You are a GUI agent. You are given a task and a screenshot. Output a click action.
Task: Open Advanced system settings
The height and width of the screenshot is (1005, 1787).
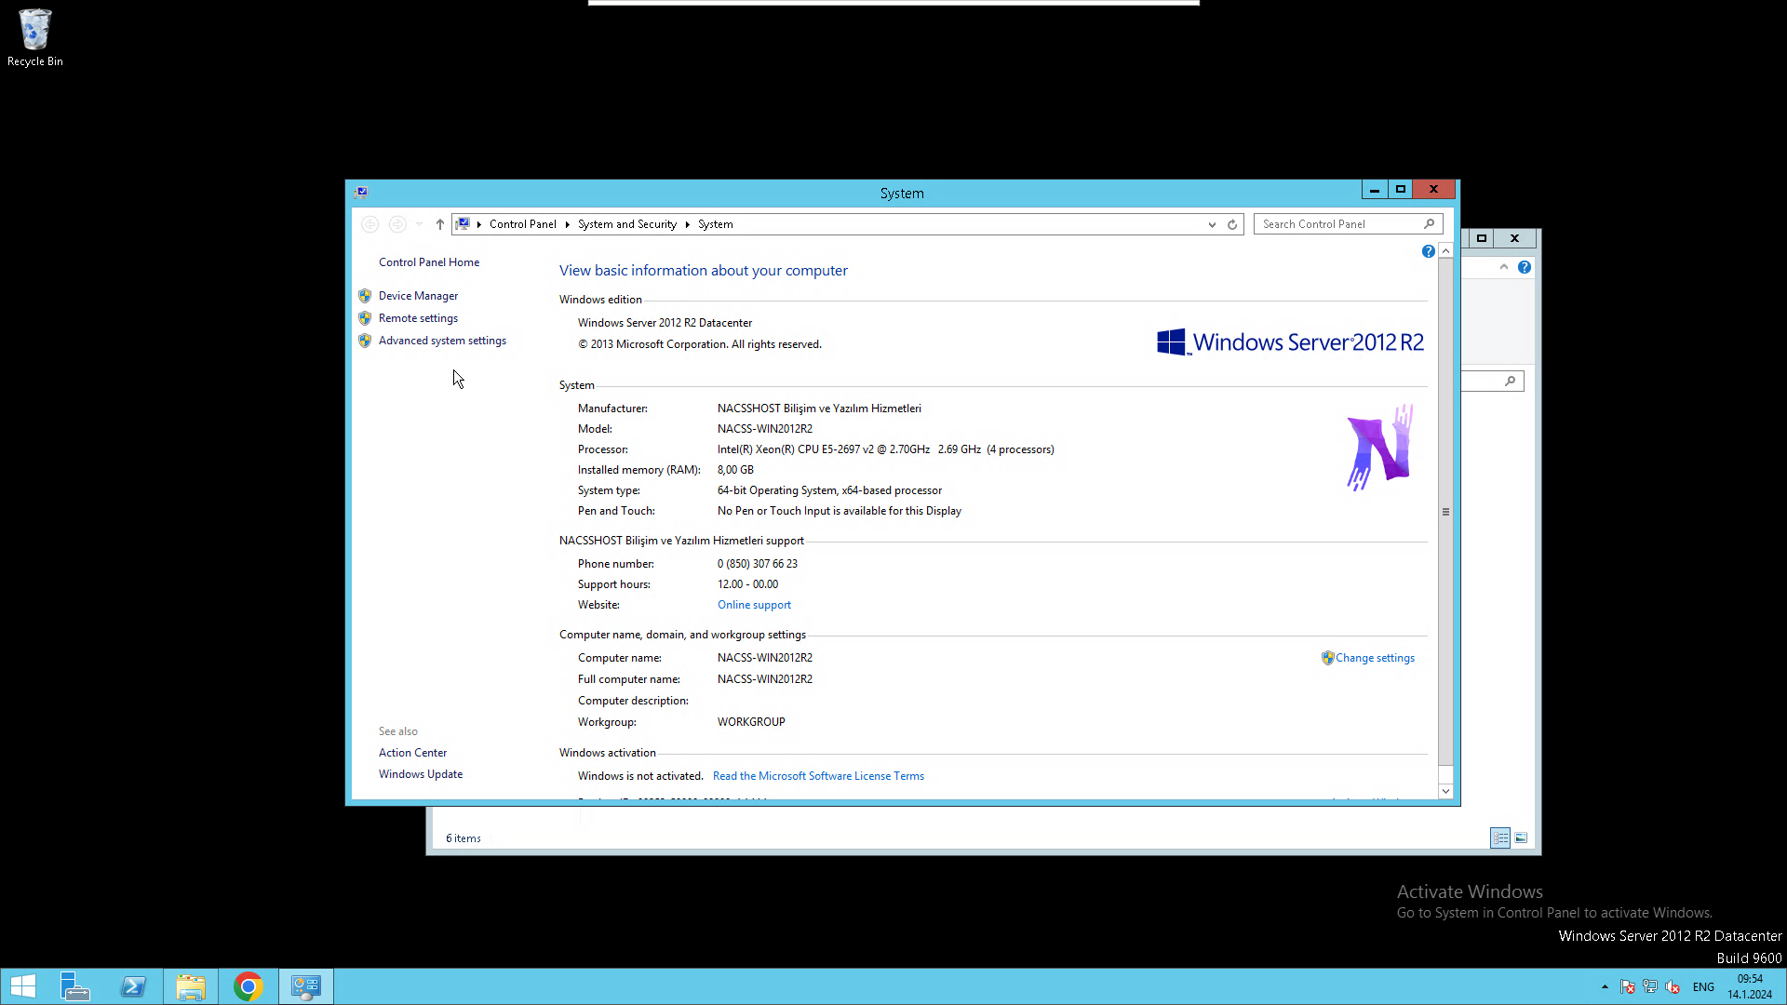pos(442,341)
